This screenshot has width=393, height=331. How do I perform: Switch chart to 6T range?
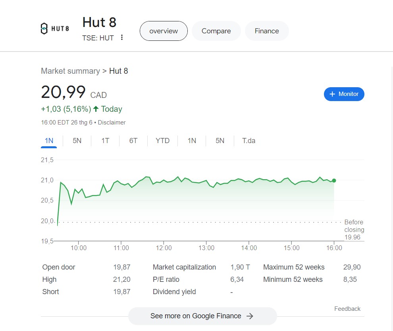133,141
